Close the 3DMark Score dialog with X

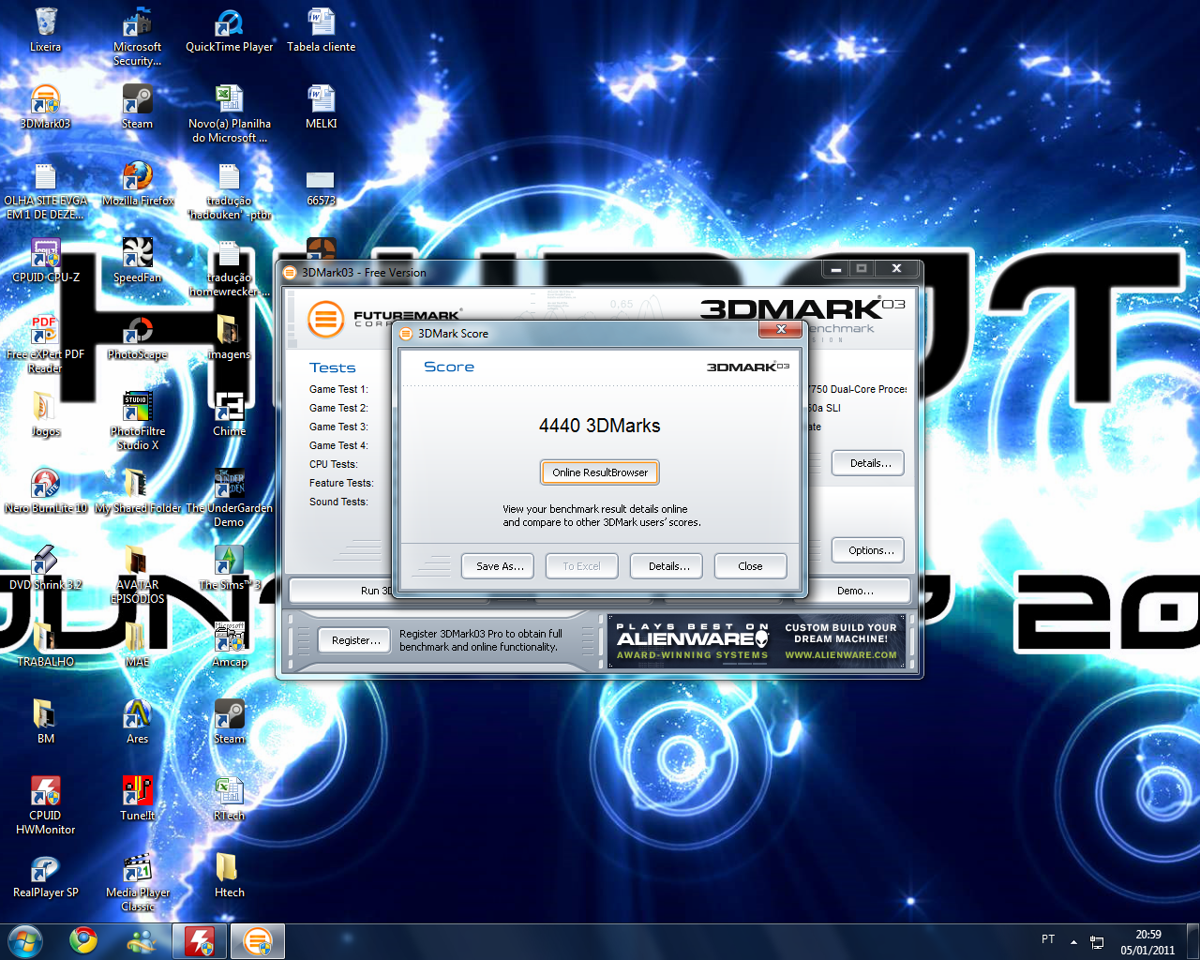[781, 329]
